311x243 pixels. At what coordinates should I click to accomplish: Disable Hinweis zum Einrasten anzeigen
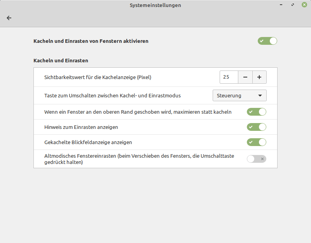(256, 127)
